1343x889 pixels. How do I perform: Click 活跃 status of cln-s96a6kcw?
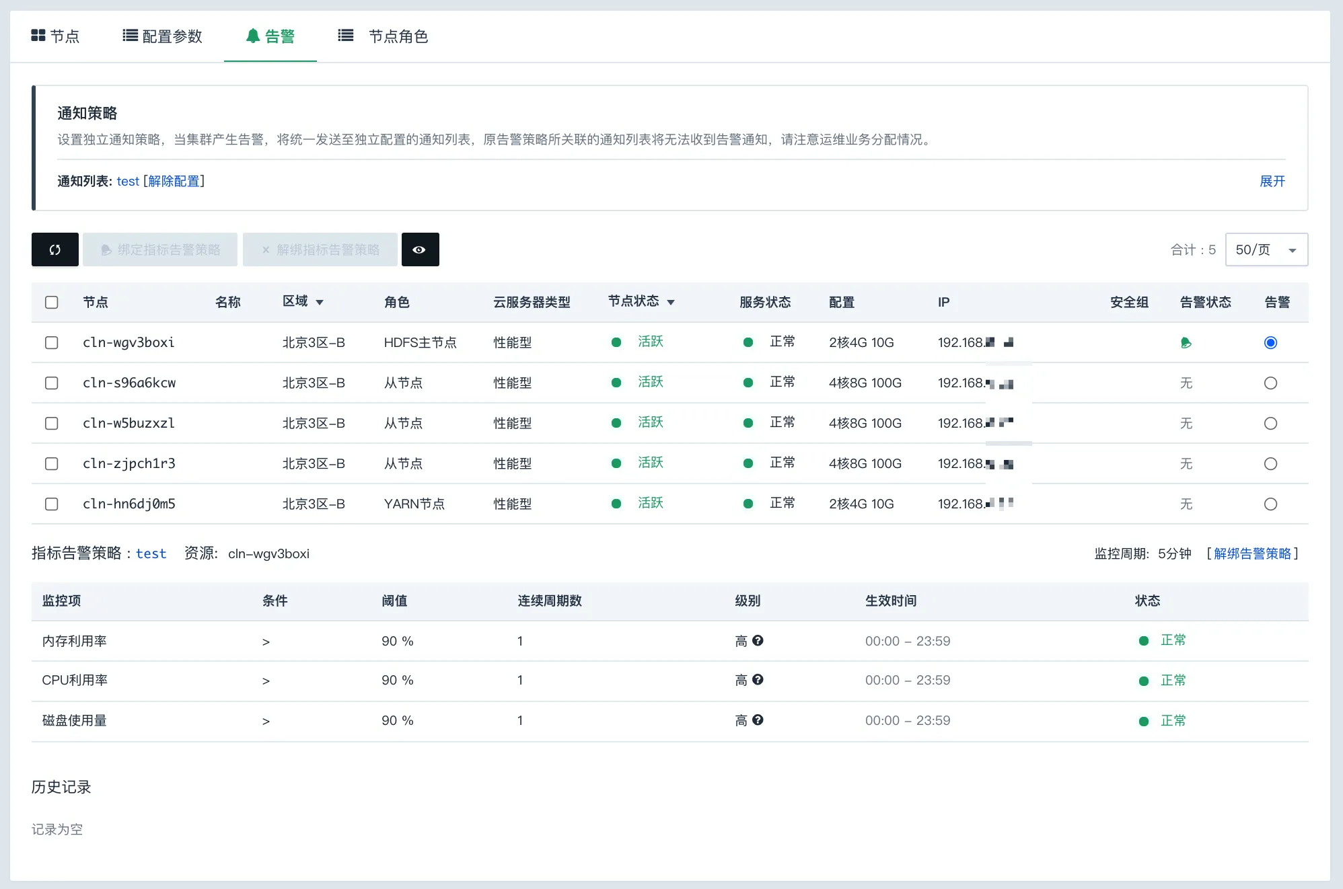pos(651,382)
